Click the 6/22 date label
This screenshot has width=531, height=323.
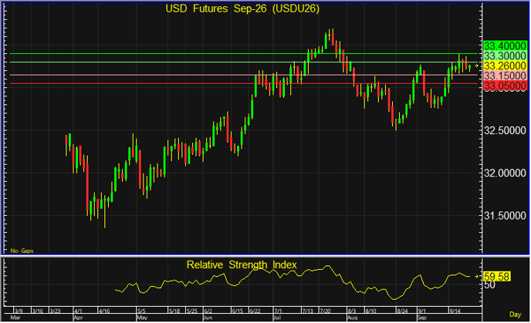click(255, 311)
